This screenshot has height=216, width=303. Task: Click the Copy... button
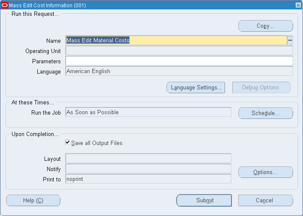coord(266,26)
